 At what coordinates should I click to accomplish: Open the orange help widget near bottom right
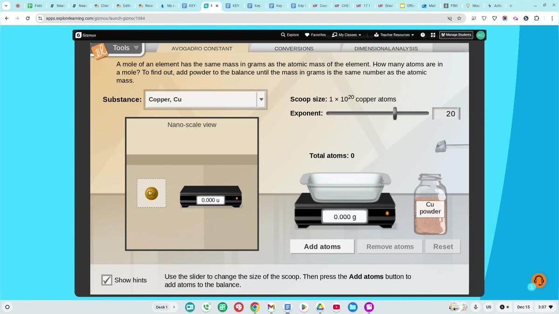click(x=539, y=280)
